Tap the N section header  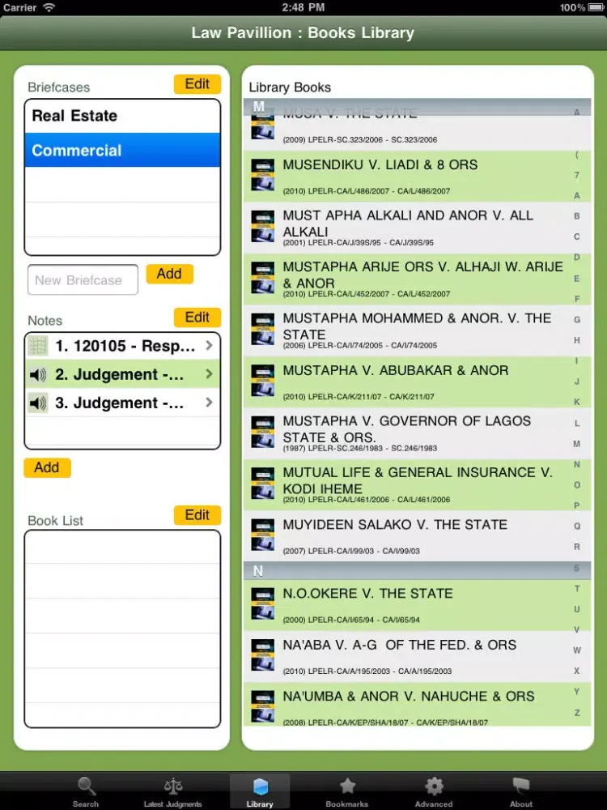(x=416, y=570)
